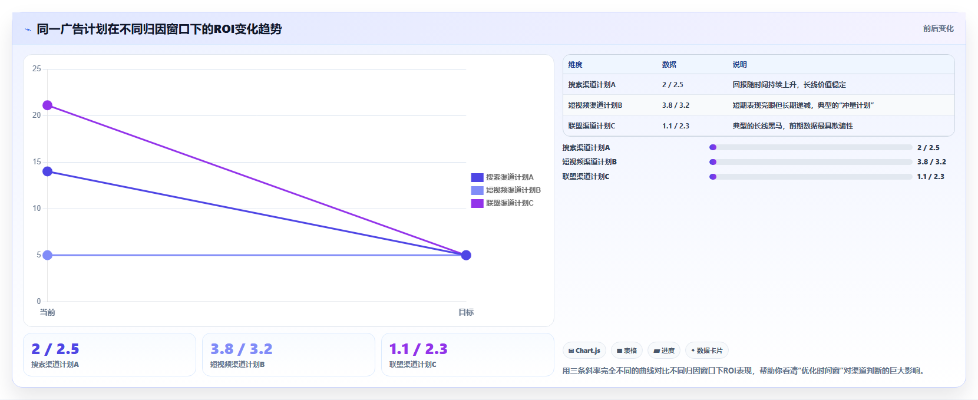Image resolution: width=978 pixels, height=400 pixels.
Task: Click the 维度 table column header
Action: [575, 65]
